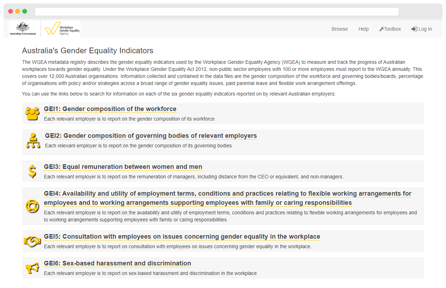Click the organisation hierarchy icon for GEI2
Screen dimensions: 446x288
click(33, 140)
